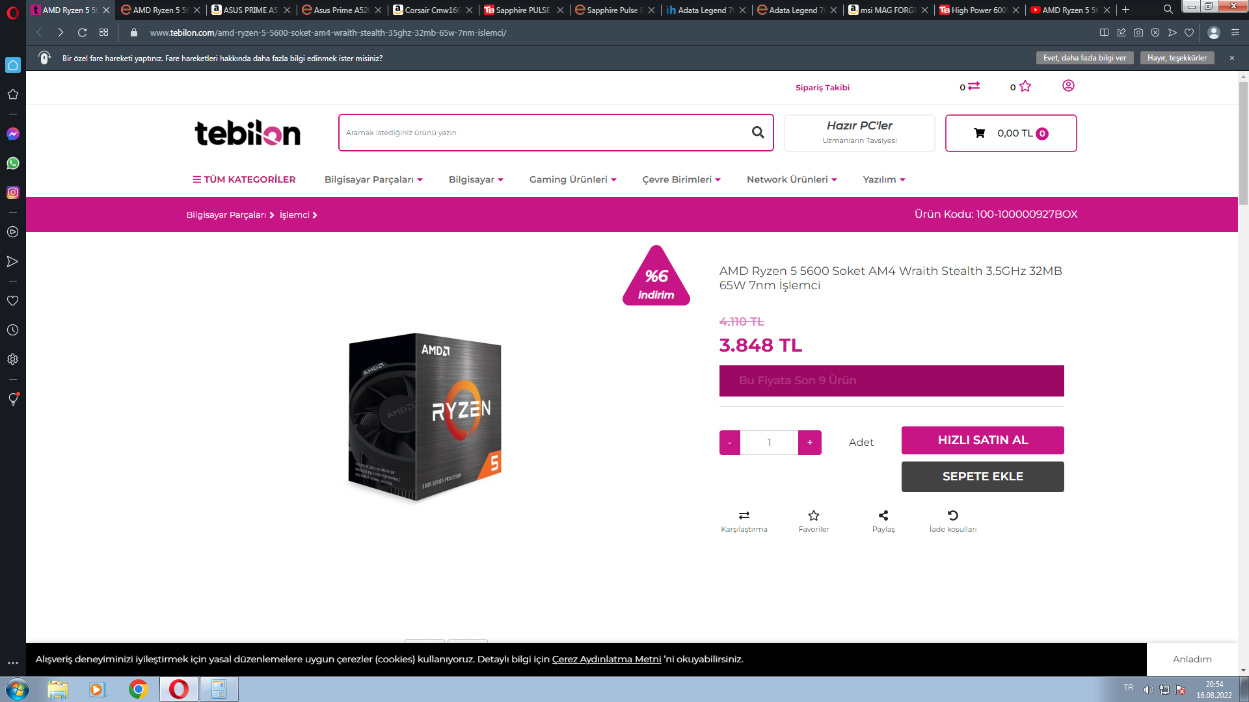Open Messenger in the Opera sidebar
The height and width of the screenshot is (702, 1249).
(x=13, y=134)
